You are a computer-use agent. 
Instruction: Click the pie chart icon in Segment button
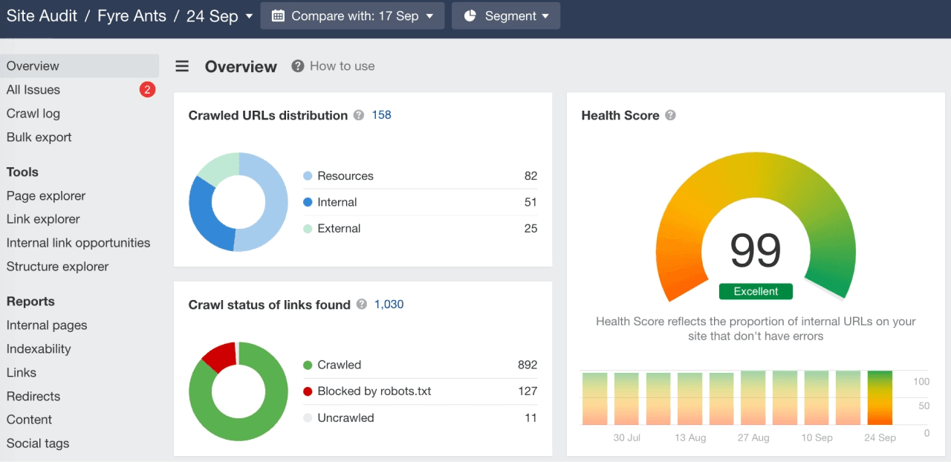point(470,16)
